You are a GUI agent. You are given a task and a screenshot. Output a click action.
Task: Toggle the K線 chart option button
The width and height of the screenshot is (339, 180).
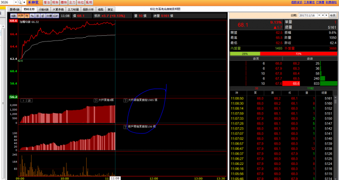[13, 16]
